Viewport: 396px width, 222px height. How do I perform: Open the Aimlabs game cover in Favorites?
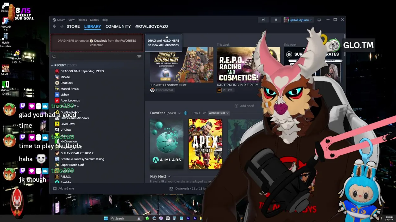coord(167,144)
